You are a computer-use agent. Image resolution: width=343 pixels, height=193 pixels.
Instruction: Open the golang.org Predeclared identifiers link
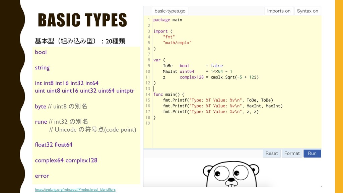point(75,190)
